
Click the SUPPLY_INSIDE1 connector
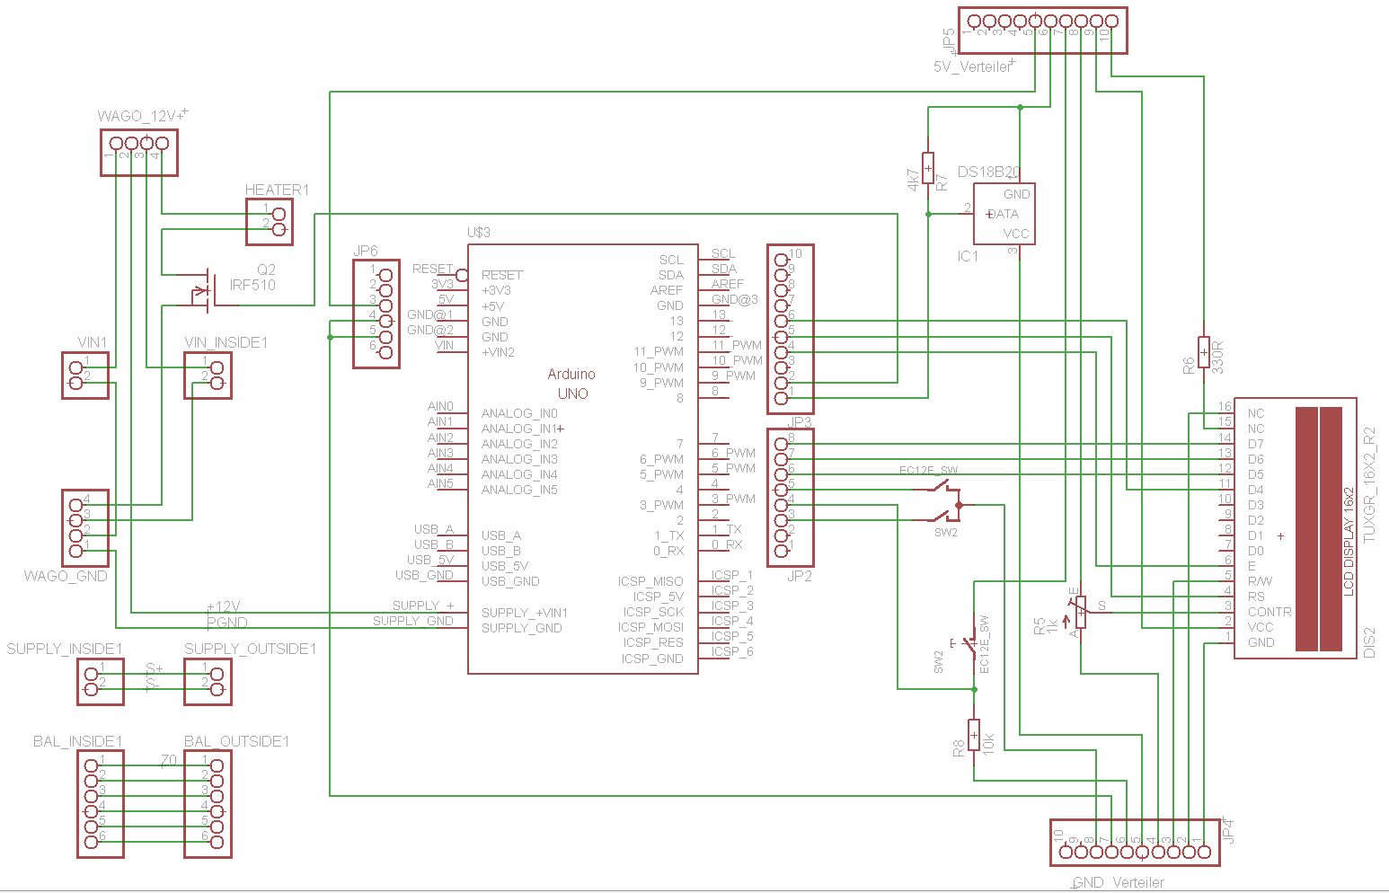tap(101, 681)
